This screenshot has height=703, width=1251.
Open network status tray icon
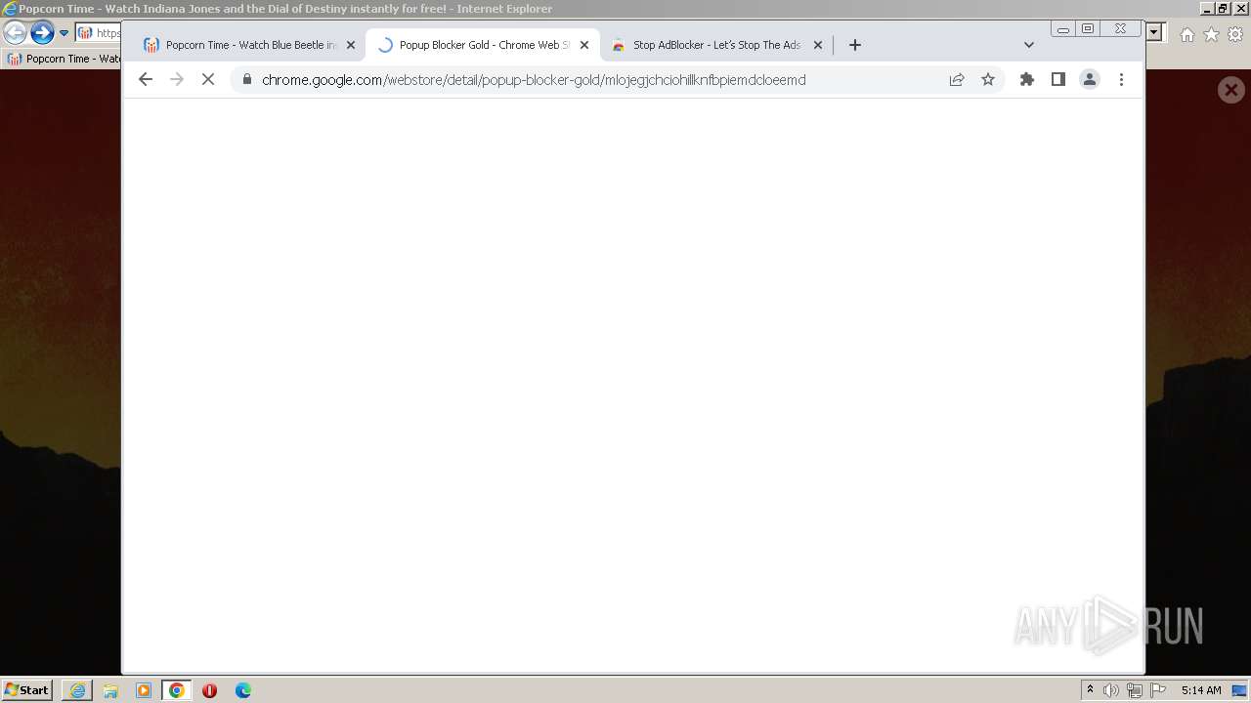pyautogui.click(x=1135, y=690)
